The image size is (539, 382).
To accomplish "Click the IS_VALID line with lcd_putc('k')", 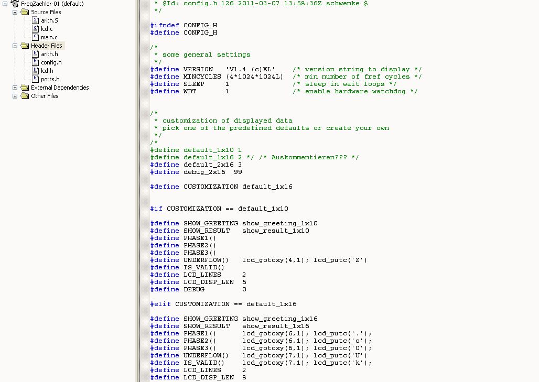I will tap(261, 363).
